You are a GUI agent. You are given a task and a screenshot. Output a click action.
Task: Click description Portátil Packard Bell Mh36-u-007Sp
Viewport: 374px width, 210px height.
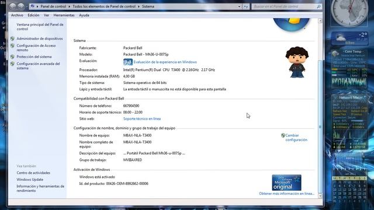pos(154,153)
